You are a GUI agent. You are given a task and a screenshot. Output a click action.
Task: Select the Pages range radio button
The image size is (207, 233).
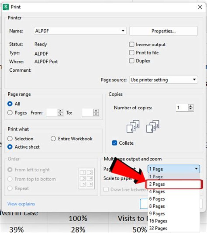click(10, 113)
